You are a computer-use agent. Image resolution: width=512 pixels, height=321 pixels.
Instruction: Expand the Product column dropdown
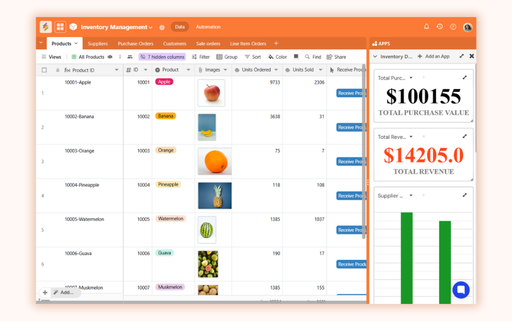(187, 69)
